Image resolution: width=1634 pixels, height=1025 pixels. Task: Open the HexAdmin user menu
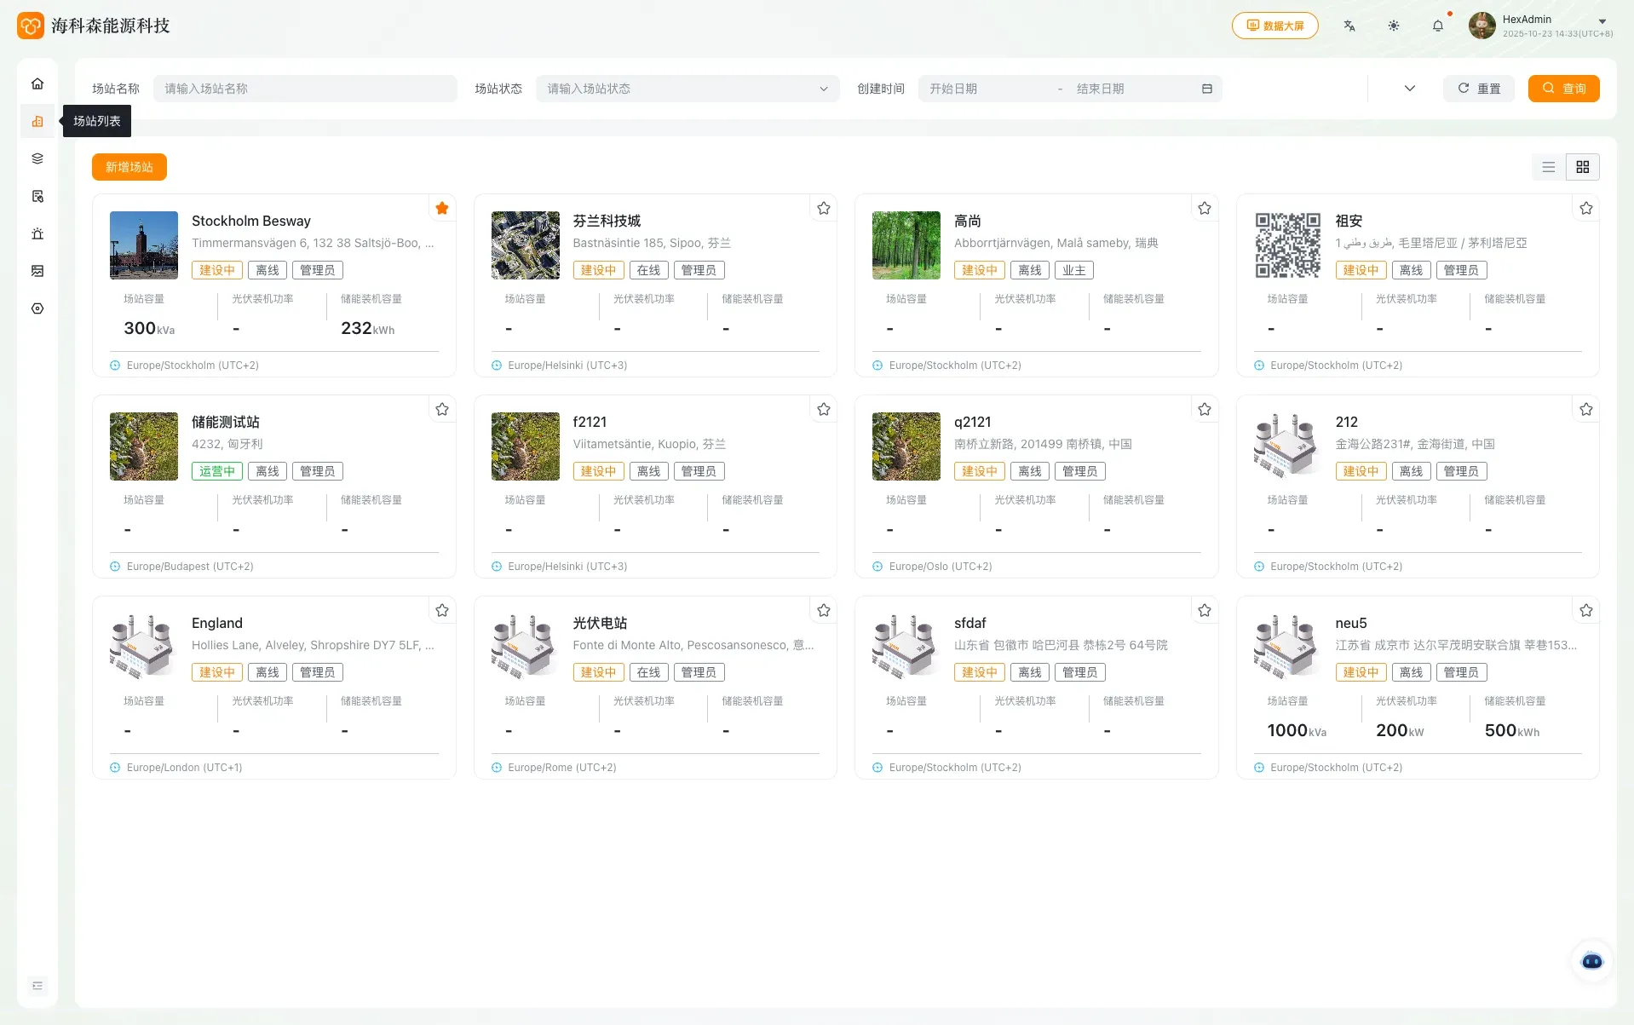pyautogui.click(x=1540, y=26)
